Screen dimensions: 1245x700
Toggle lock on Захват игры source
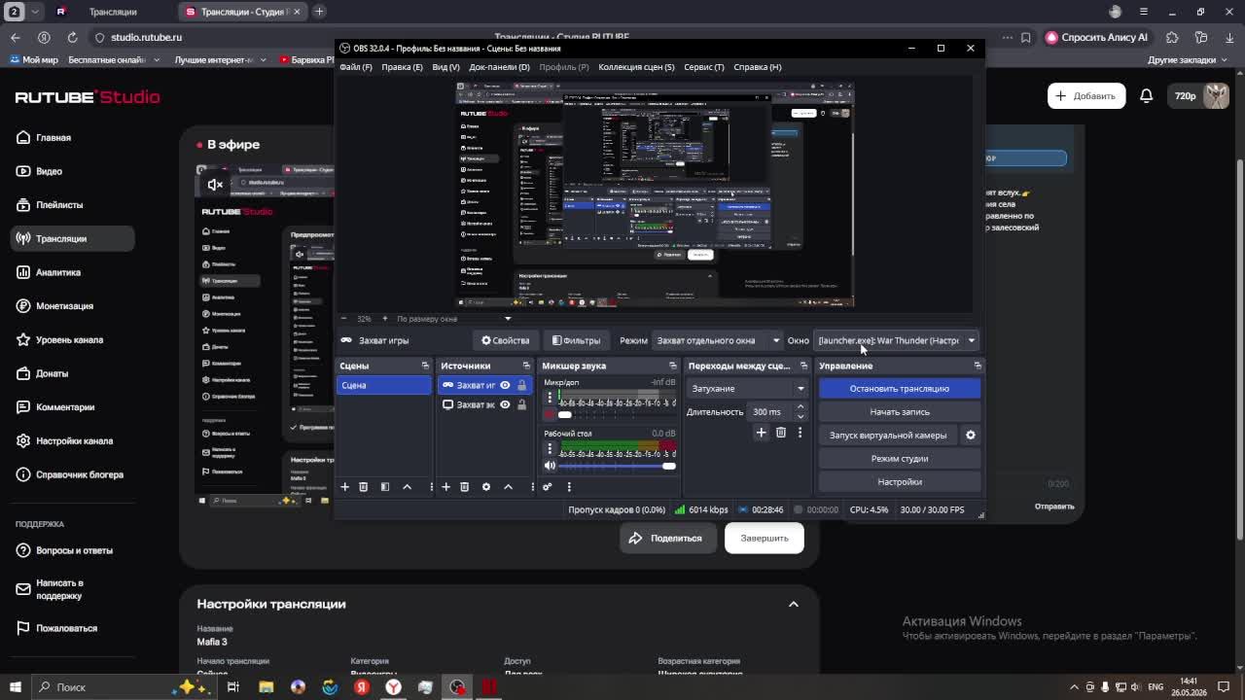tap(521, 385)
